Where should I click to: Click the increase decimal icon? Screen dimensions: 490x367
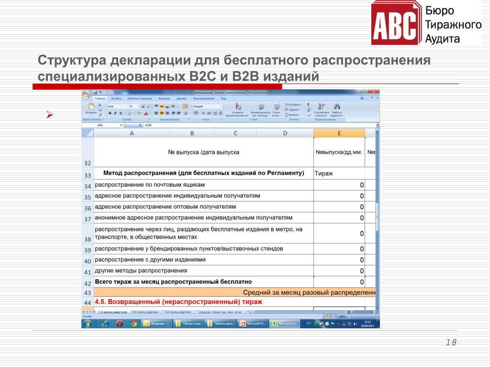click(x=215, y=113)
